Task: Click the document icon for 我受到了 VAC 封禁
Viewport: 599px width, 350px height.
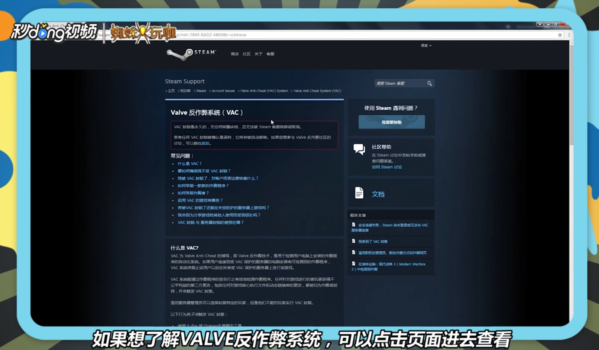Action: 354,241
